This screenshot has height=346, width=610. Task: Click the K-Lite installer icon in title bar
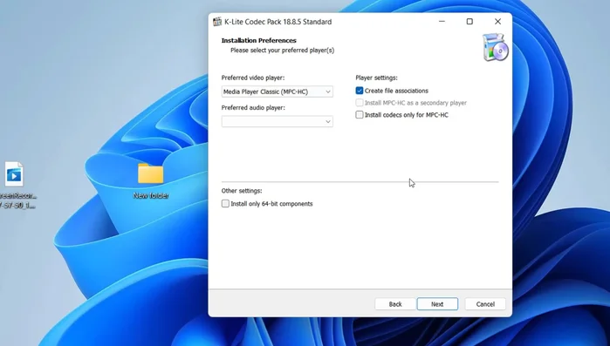point(217,22)
